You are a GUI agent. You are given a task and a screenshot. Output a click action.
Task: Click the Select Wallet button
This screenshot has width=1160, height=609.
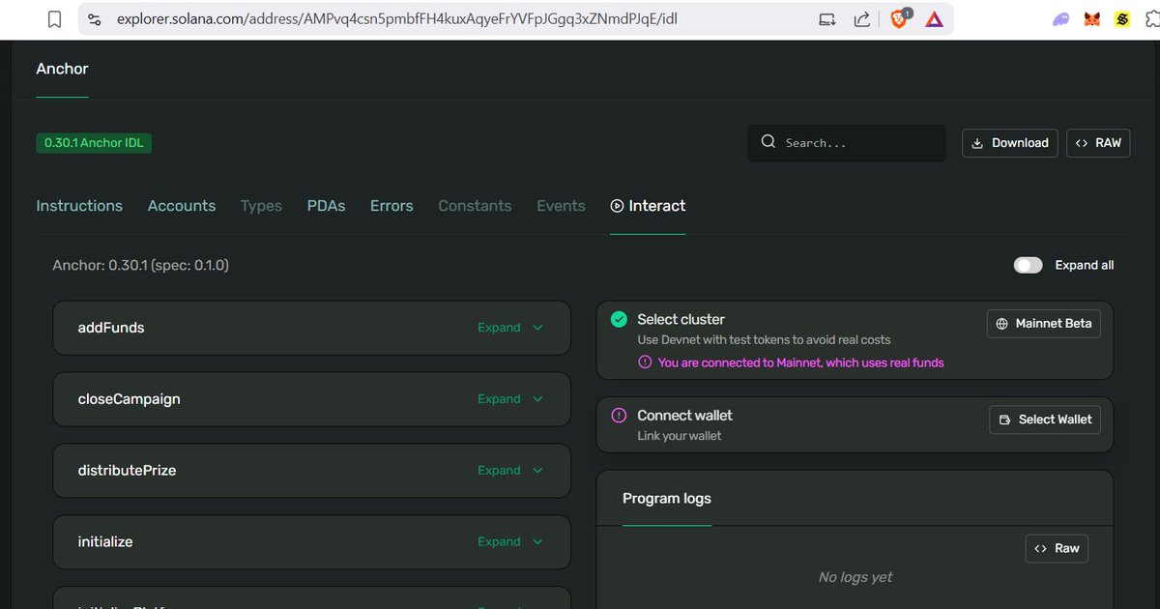click(x=1045, y=420)
